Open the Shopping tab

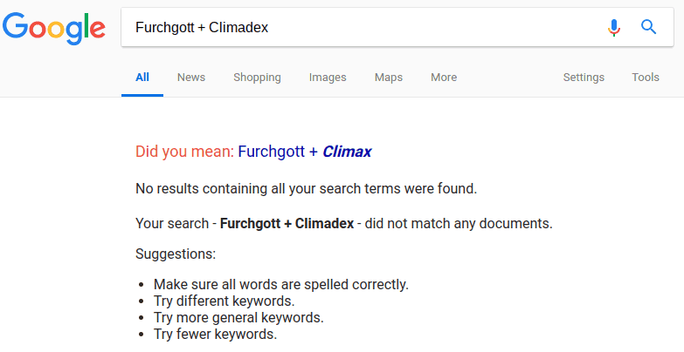(257, 78)
